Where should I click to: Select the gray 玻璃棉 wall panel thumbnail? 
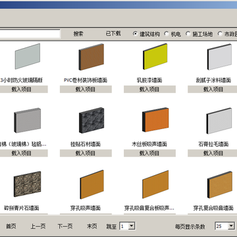pos(28,120)
